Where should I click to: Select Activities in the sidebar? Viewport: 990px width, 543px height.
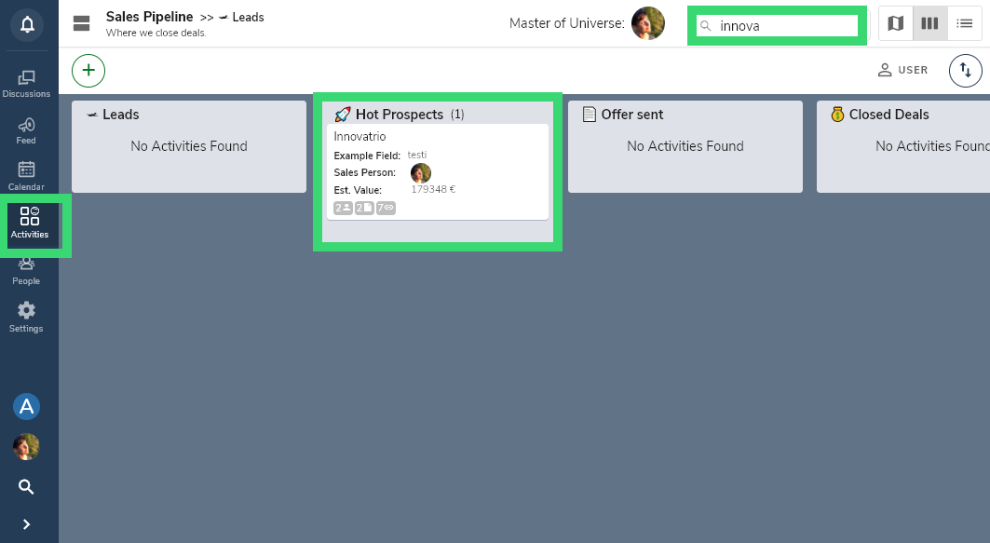[30, 224]
